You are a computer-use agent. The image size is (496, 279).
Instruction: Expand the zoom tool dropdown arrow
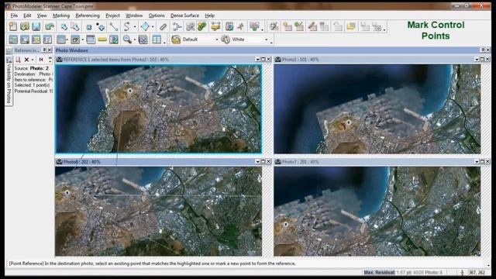135,40
